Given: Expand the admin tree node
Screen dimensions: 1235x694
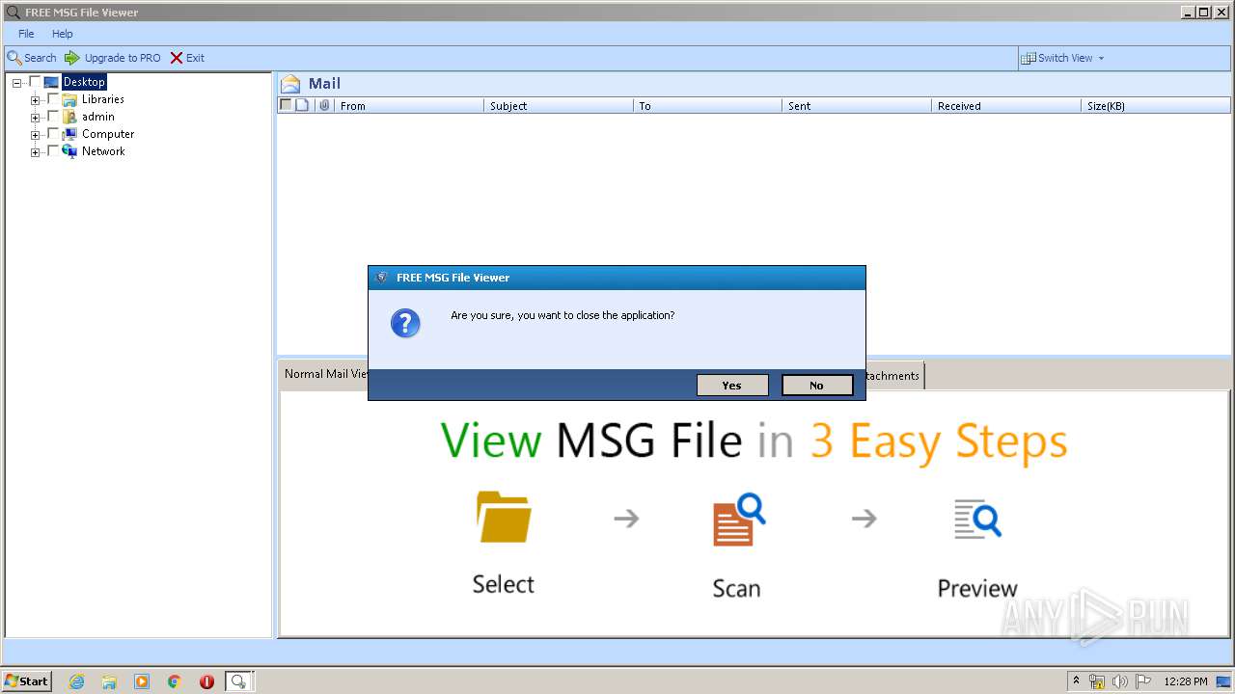Looking at the screenshot, I should 35,118.
